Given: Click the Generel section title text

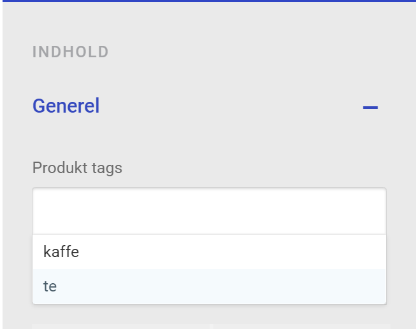Looking at the screenshot, I should 66,106.
